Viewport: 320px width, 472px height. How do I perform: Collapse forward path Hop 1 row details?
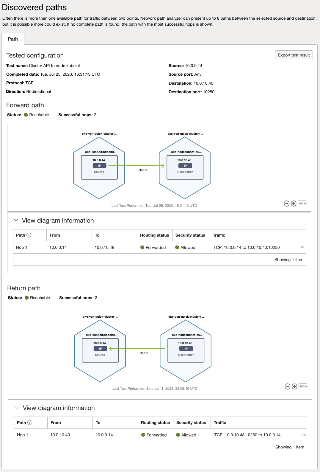coord(302,247)
